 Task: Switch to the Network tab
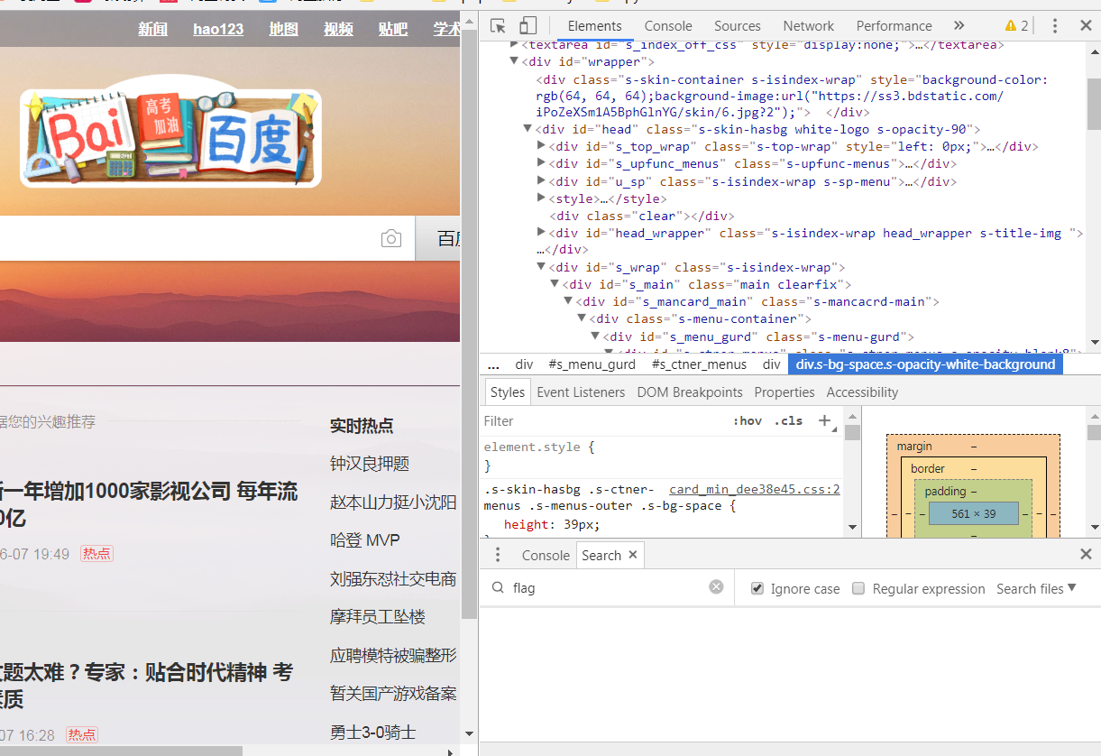point(808,26)
